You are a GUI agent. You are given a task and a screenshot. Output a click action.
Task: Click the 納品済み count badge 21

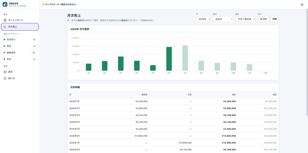coord(34,53)
